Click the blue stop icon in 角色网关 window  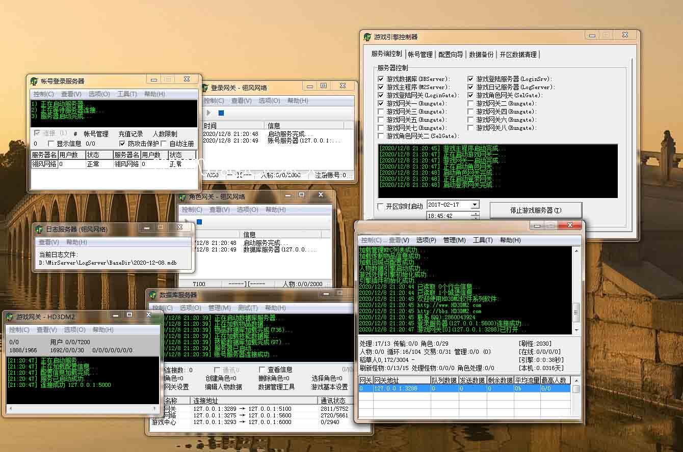coord(199,222)
